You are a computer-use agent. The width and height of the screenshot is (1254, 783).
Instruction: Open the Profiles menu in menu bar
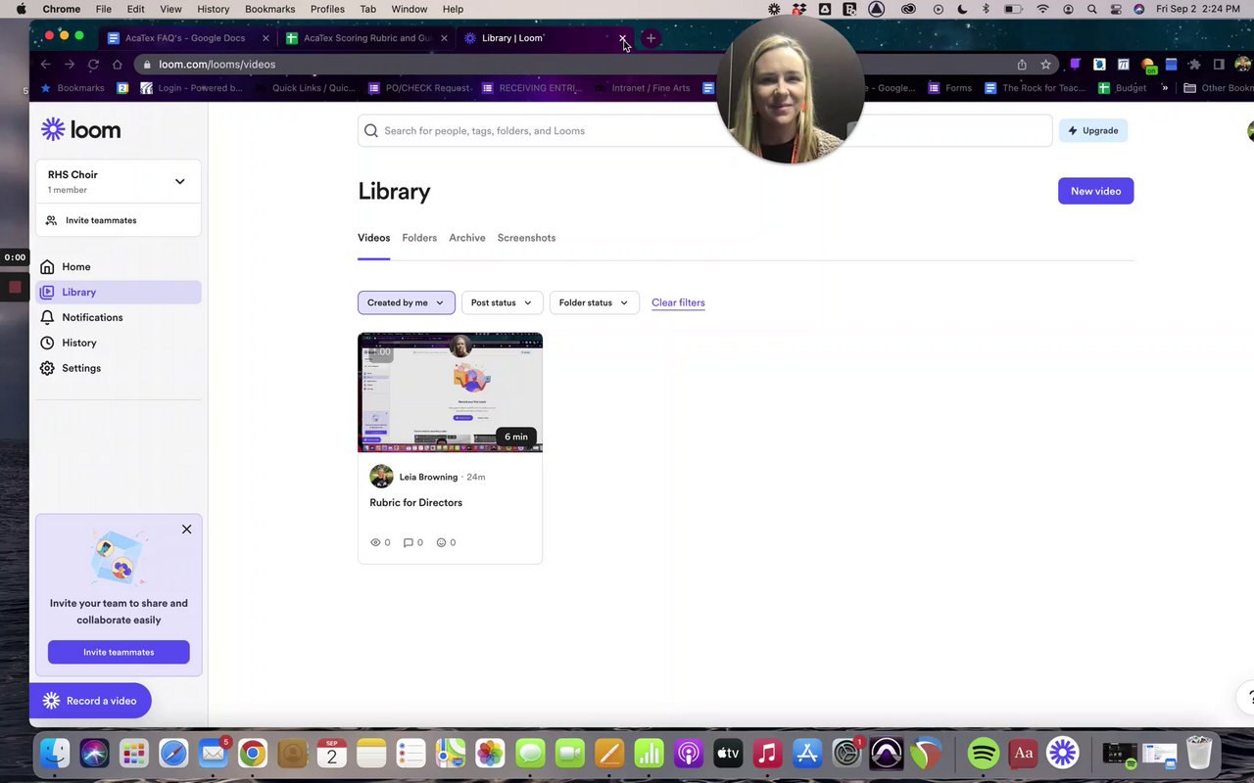pos(327,9)
